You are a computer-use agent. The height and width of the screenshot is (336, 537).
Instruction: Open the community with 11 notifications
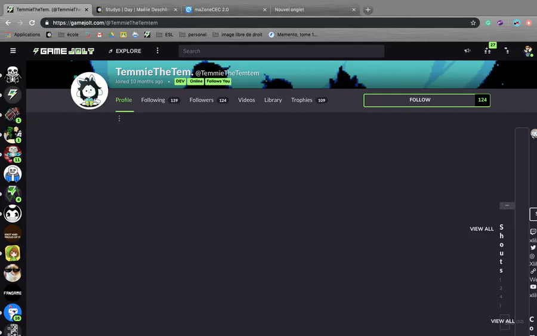click(13, 154)
